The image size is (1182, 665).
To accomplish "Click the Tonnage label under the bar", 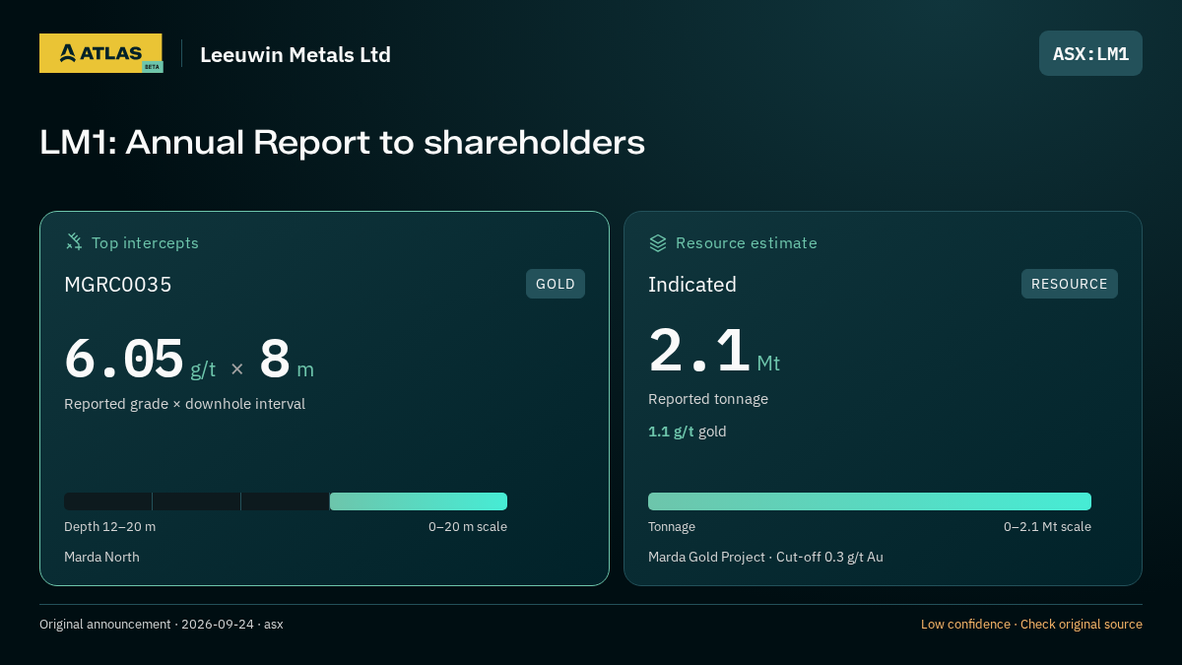I will click(x=672, y=527).
